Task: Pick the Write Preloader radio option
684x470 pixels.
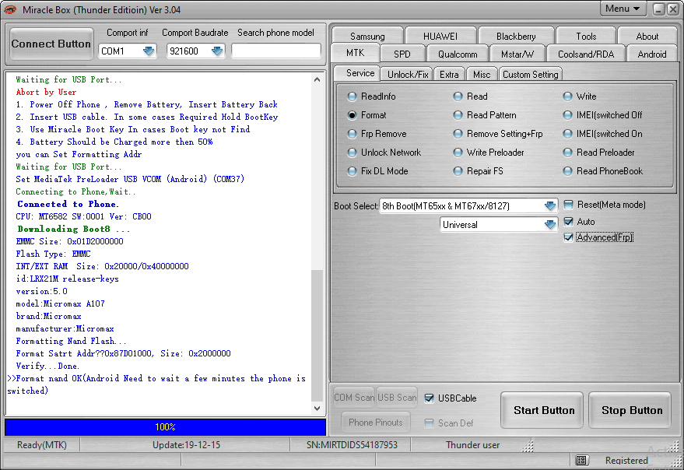Action: [x=459, y=153]
